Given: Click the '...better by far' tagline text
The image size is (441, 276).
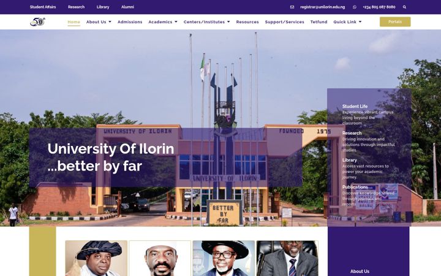Looking at the screenshot, I should pos(95,166).
